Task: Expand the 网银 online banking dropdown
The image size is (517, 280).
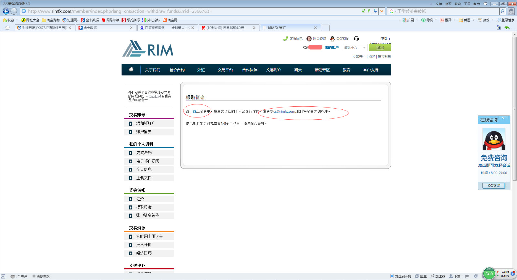Action: tap(436, 20)
